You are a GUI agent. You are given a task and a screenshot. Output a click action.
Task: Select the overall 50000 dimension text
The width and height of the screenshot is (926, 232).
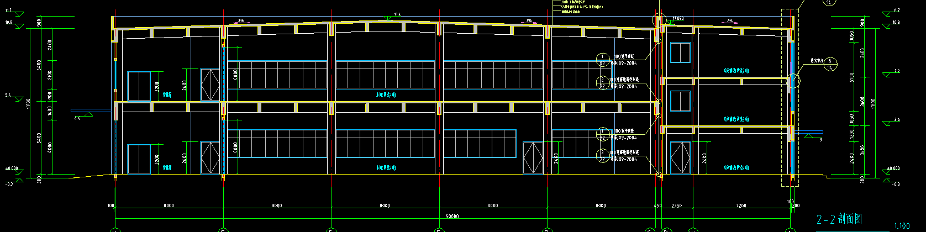click(x=452, y=216)
